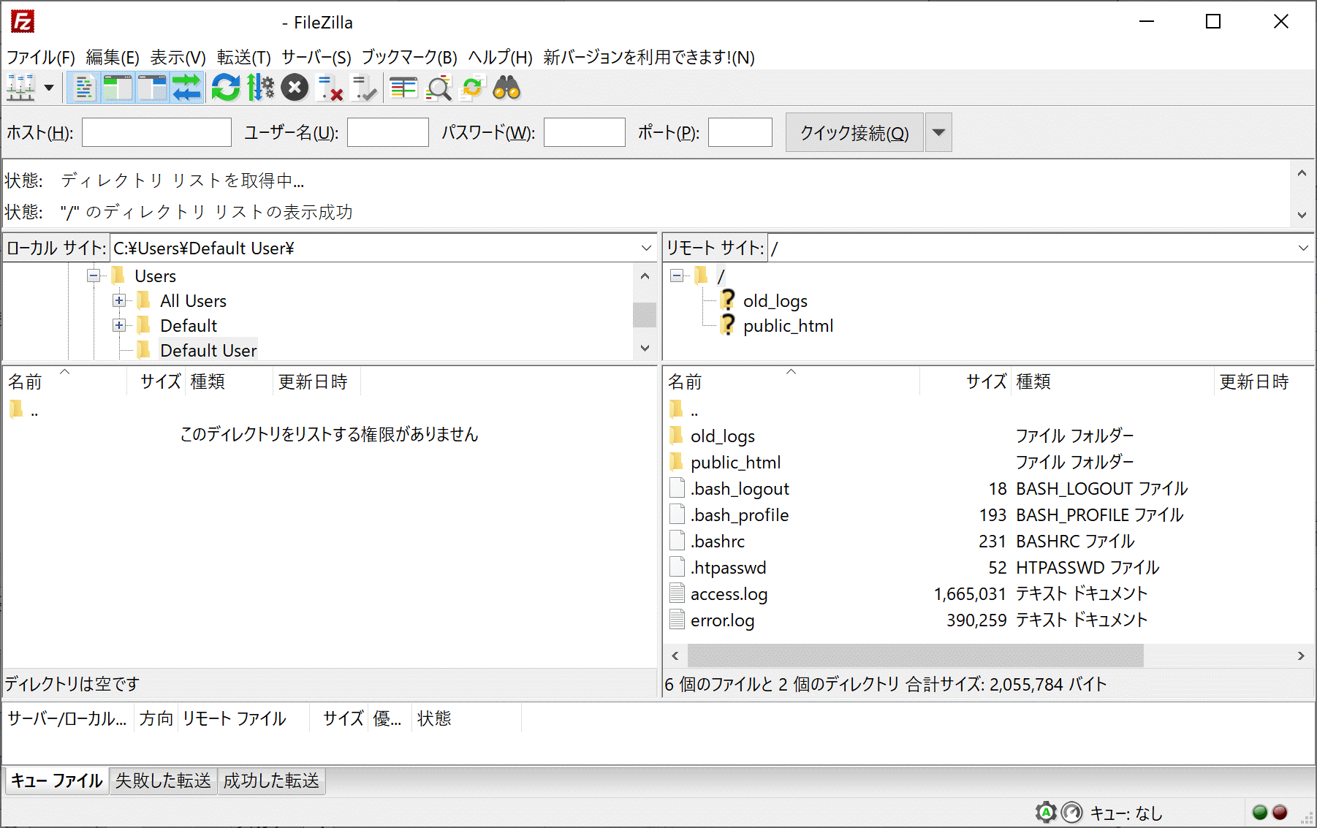Disconnect from the current server
The image size is (1317, 828).
330,88
